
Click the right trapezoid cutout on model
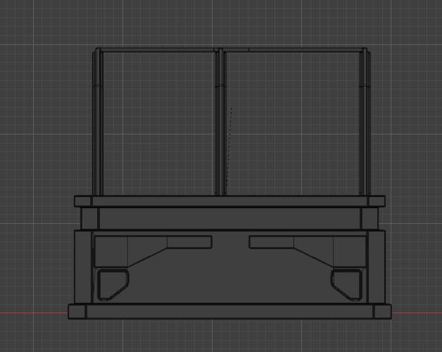tap(346, 285)
